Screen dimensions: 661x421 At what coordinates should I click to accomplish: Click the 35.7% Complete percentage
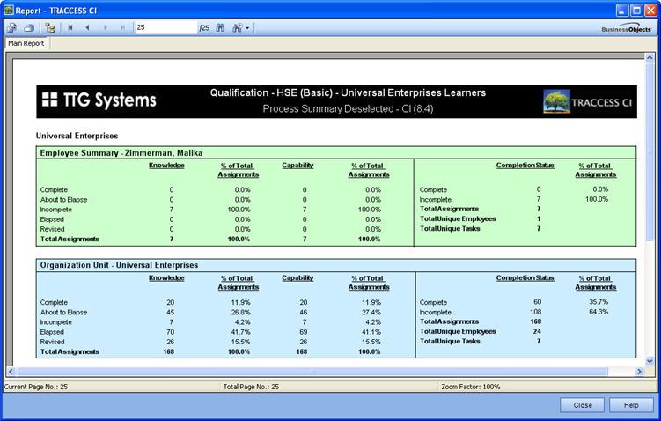pos(599,302)
